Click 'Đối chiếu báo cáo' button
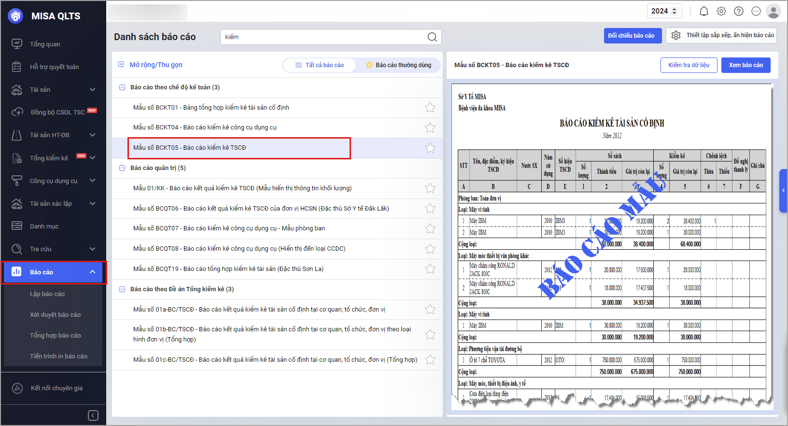 pyautogui.click(x=631, y=36)
